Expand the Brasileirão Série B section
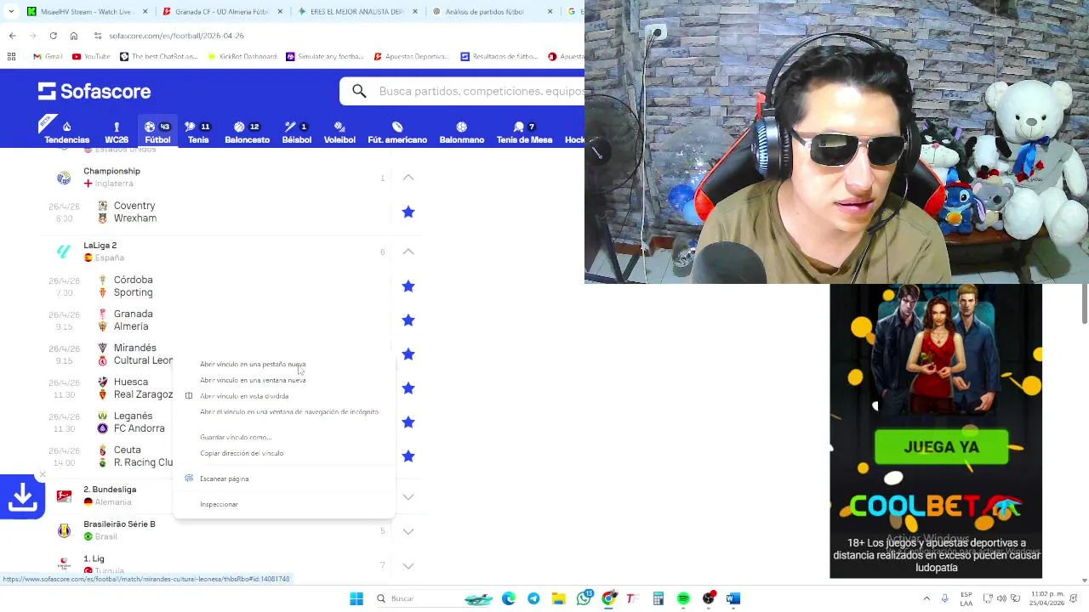 tap(408, 531)
